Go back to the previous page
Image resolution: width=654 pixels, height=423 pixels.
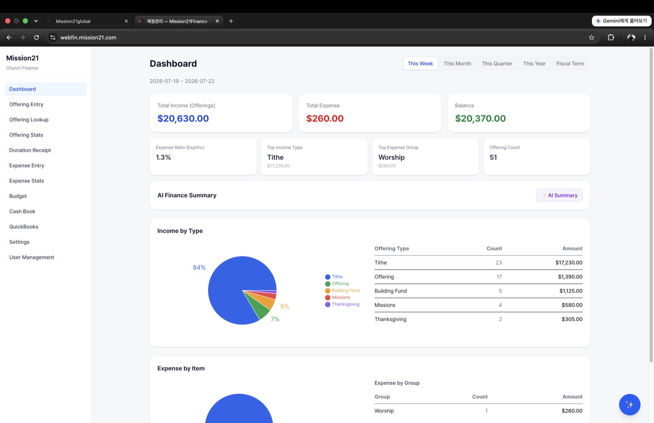tap(9, 38)
